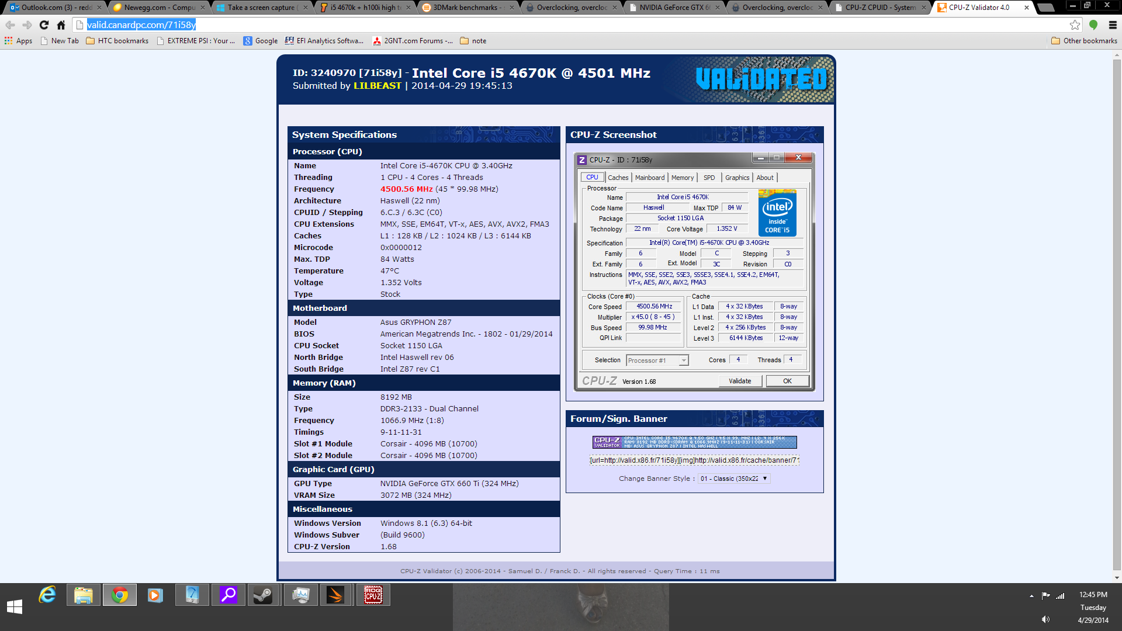Click the green extension icon in toolbar
This screenshot has width=1122, height=631.
coord(1093,25)
